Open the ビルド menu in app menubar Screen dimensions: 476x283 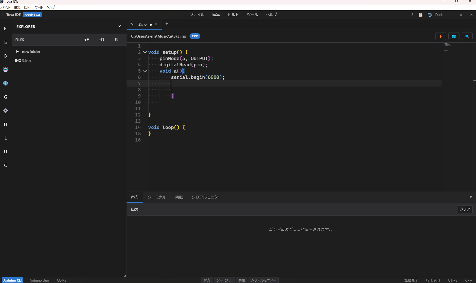[233, 15]
